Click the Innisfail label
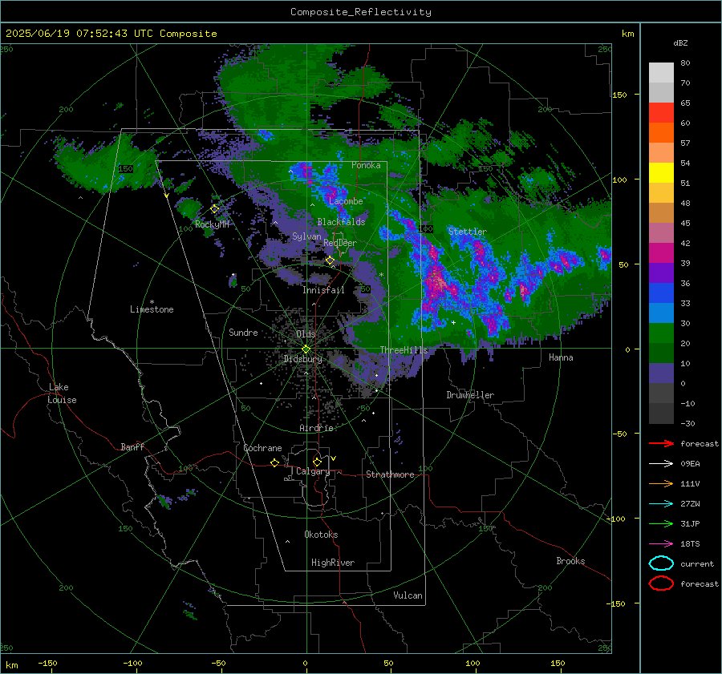 [323, 290]
